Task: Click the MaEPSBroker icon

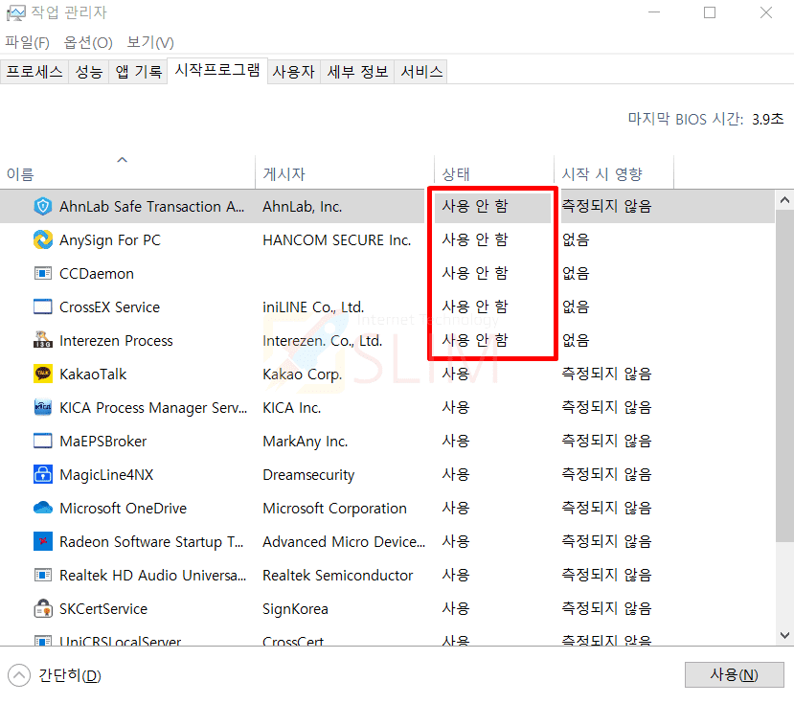Action: pyautogui.click(x=43, y=441)
